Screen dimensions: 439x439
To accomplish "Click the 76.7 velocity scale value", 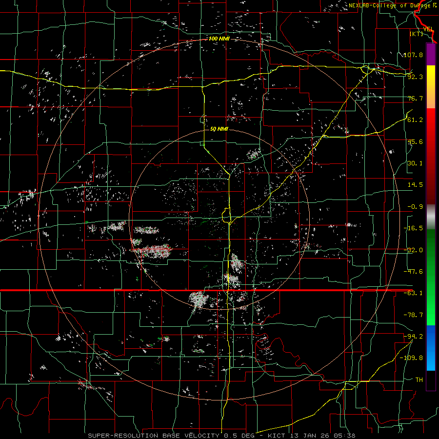I will tap(415, 98).
